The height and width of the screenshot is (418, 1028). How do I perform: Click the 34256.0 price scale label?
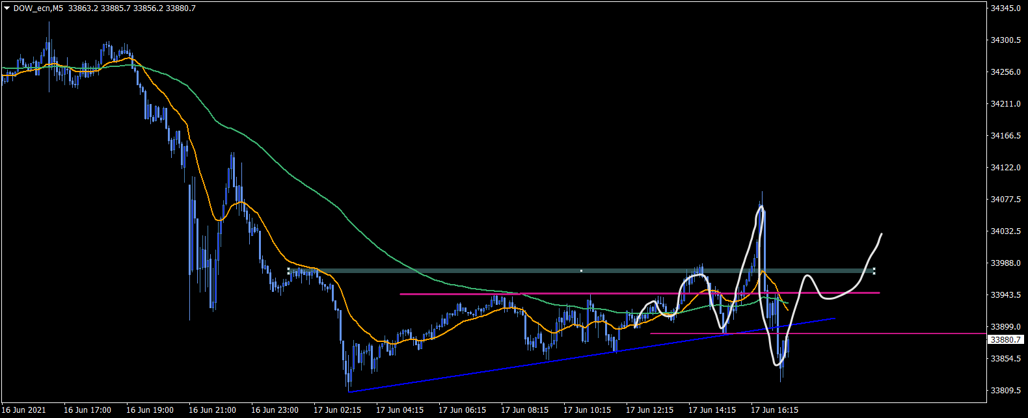point(1005,72)
